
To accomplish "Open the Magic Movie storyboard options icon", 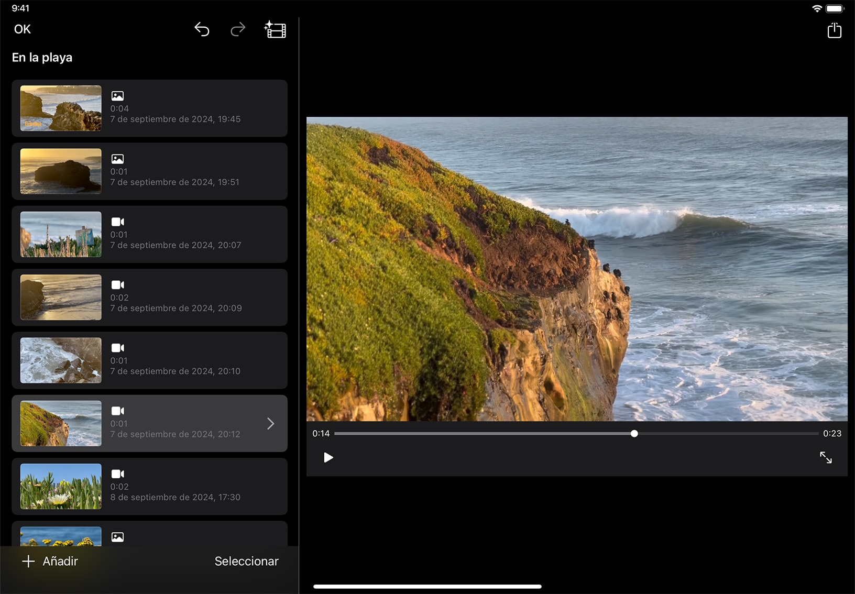I will click(275, 29).
